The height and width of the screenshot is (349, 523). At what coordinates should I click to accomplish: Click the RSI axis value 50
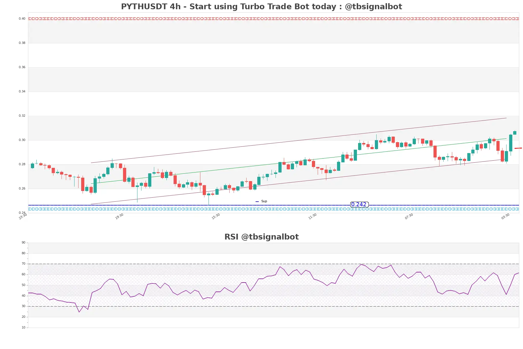(x=23, y=285)
